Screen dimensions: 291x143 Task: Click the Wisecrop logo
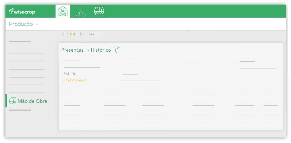point(22,11)
